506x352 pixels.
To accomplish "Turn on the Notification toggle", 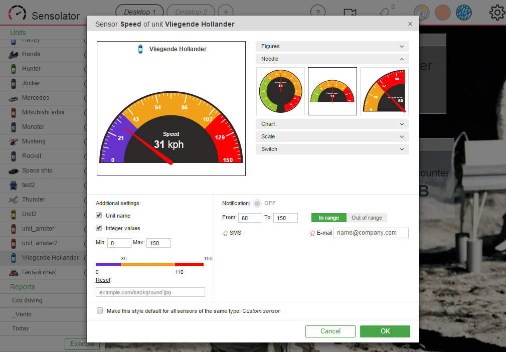I will point(257,203).
